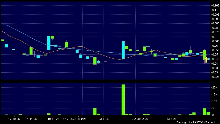Click the yellow up arrow marker

(x=206, y=60)
